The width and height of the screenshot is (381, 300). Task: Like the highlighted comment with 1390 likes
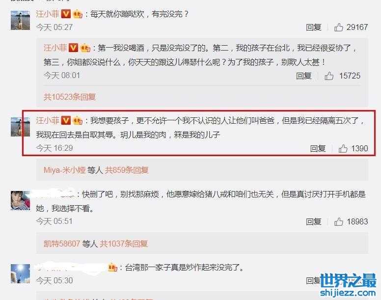[343, 148]
